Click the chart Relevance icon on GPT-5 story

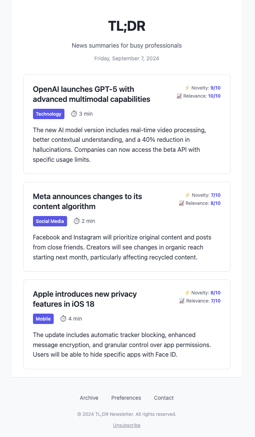pos(179,96)
